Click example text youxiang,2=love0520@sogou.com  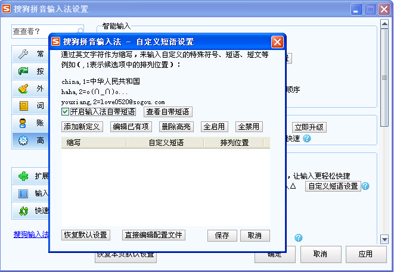pos(113,102)
